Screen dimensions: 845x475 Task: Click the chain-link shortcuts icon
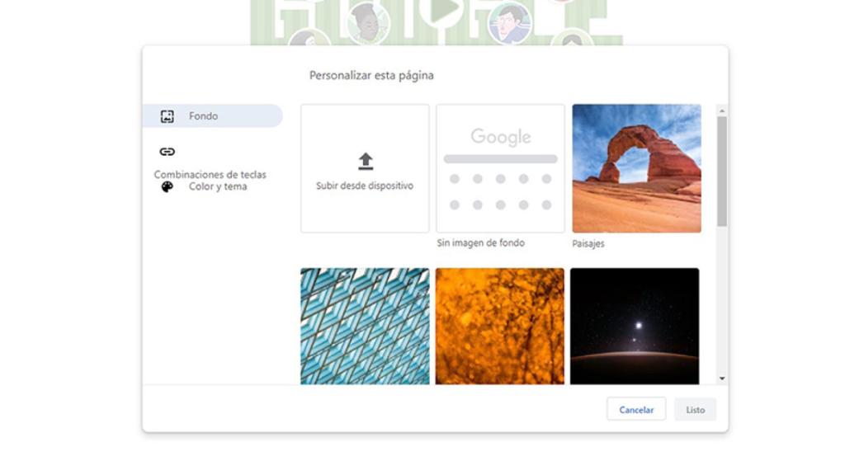click(167, 152)
